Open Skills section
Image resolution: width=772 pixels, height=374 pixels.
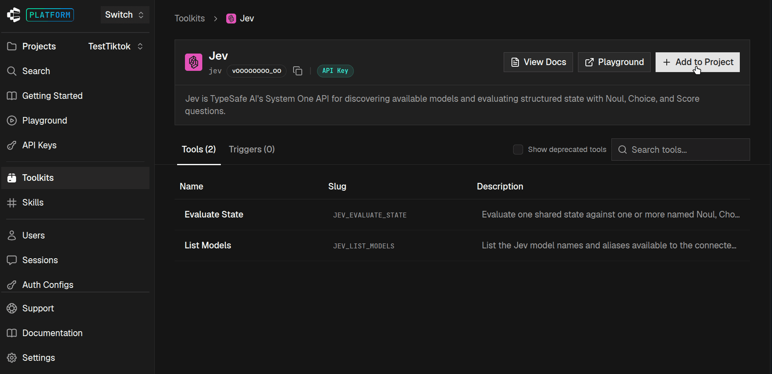point(75,203)
